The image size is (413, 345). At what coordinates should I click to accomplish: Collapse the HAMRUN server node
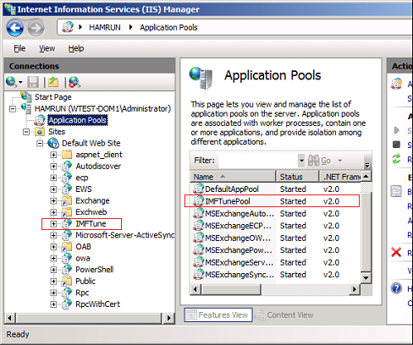coord(13,108)
